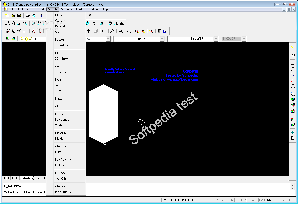Click the viewports table grid icon
The width and height of the screenshot is (298, 204).
coord(293,132)
